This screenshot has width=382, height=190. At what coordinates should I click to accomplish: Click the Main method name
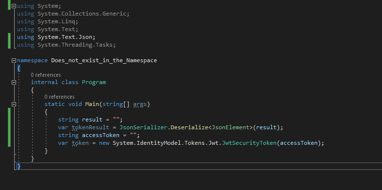click(x=92, y=104)
